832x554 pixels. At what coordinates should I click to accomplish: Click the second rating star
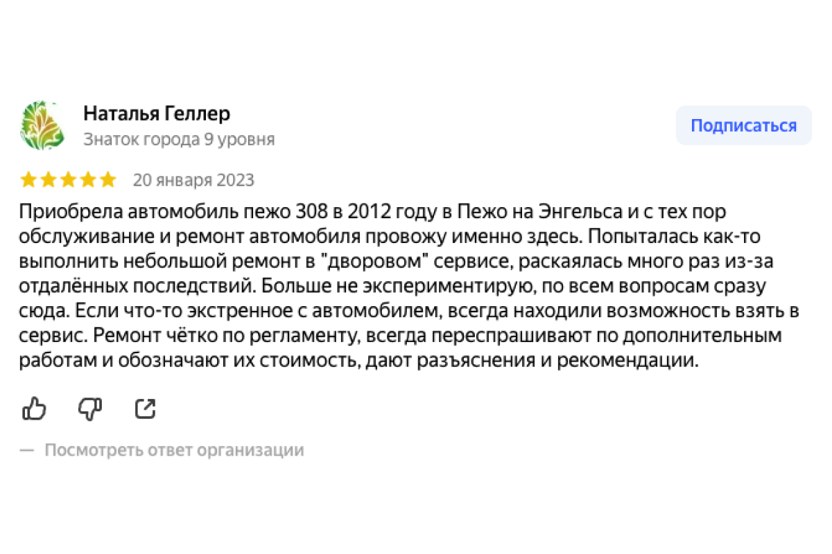pos(49,181)
